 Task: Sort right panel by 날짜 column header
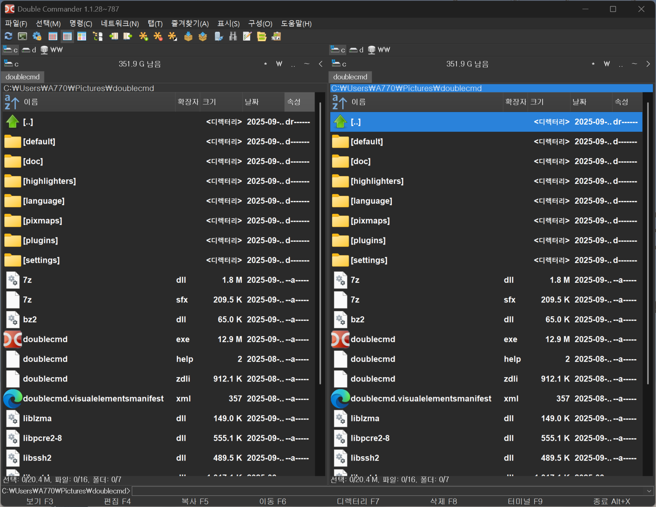(591, 102)
